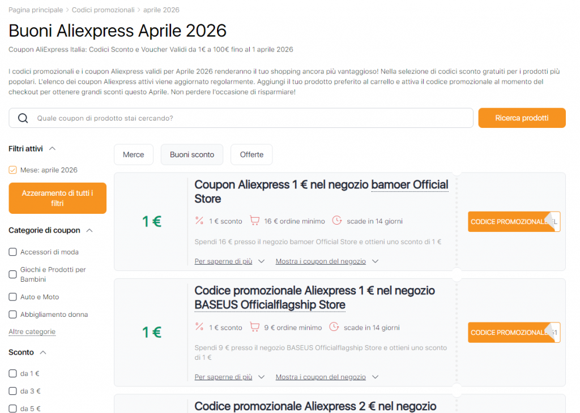Open the Altre categorie link

[x=32, y=331]
